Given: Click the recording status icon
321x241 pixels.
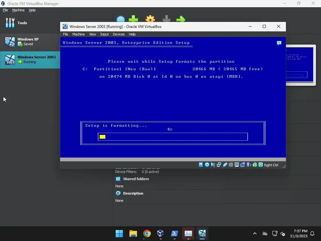Looking at the screenshot, I should (x=243, y=165).
